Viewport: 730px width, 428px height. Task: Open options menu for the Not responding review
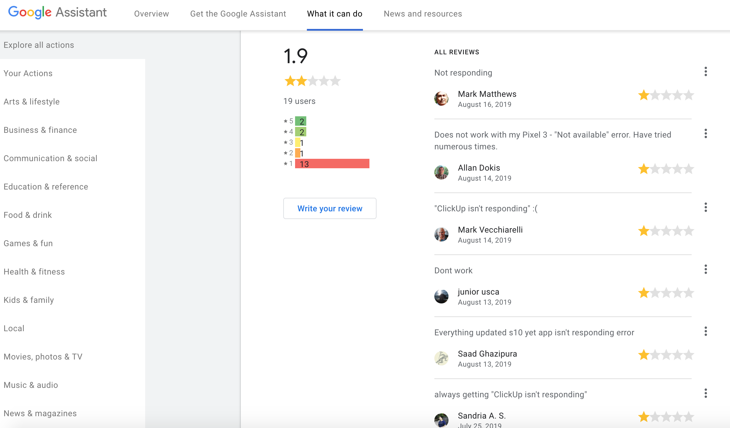point(706,71)
